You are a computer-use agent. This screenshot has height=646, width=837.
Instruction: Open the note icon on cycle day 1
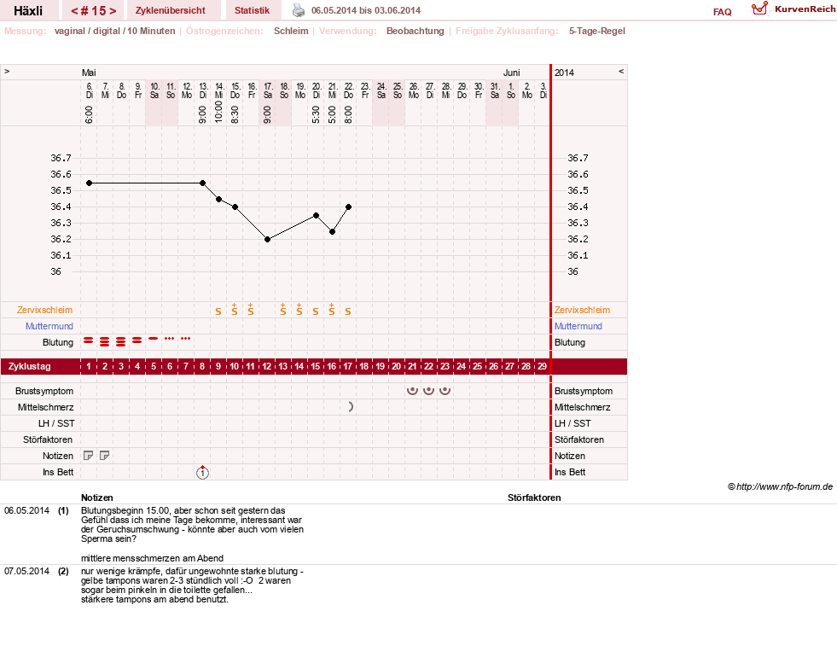coord(89,456)
